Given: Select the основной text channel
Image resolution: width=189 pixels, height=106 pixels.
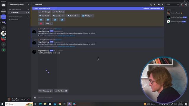Looking at the screenshot, I should point(19,12).
